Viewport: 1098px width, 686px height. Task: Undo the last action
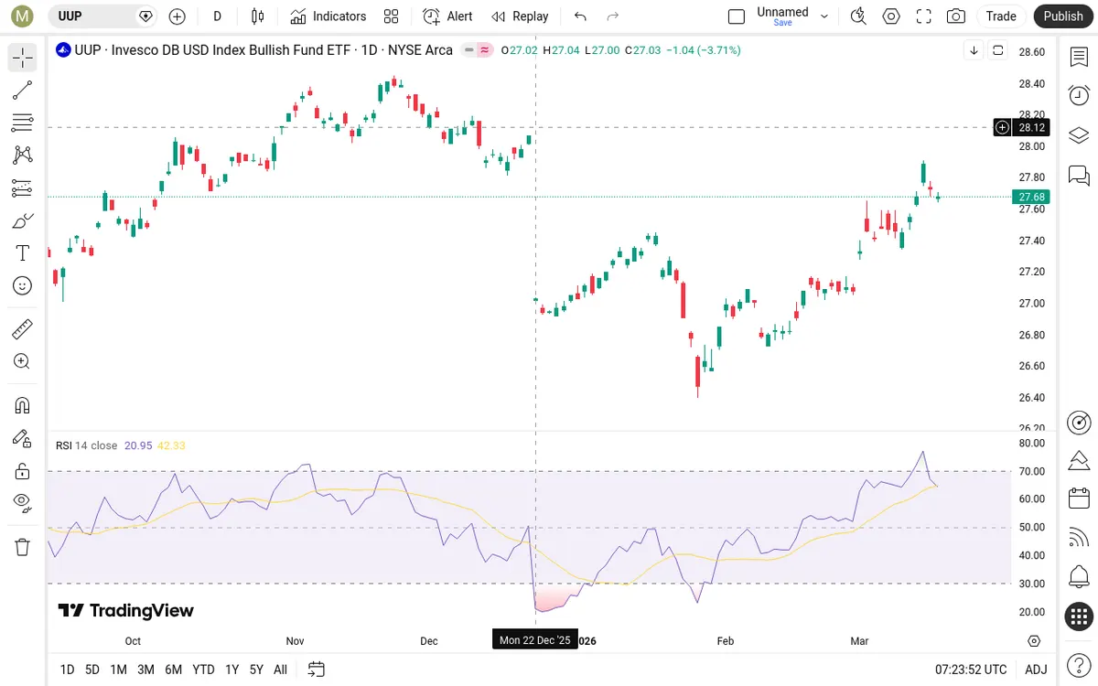click(580, 16)
